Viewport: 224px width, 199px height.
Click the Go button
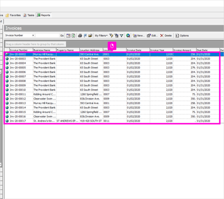coord(62,36)
